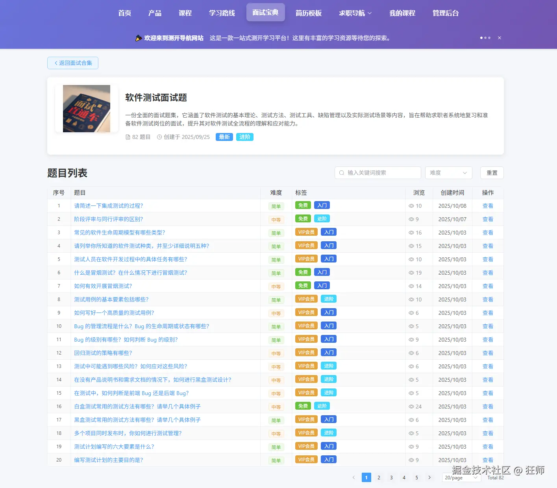This screenshot has height=488, width=557.
Task: Open the 难度 difficulty dropdown
Action: 448,173
